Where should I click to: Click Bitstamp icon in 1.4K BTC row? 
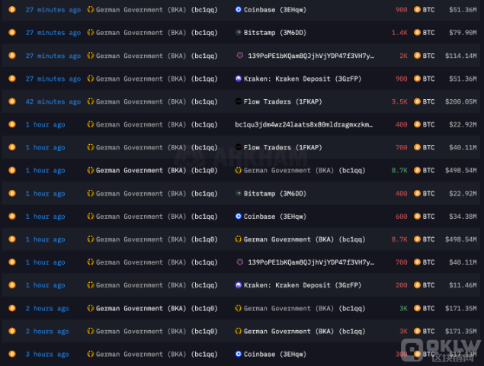tap(238, 33)
